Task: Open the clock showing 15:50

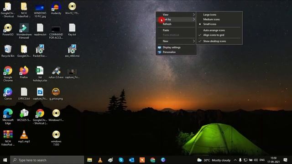Action: click(273, 160)
